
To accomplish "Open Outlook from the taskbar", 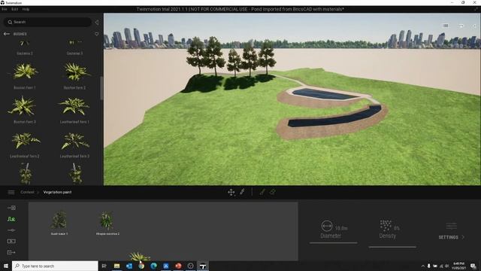I will (129, 266).
